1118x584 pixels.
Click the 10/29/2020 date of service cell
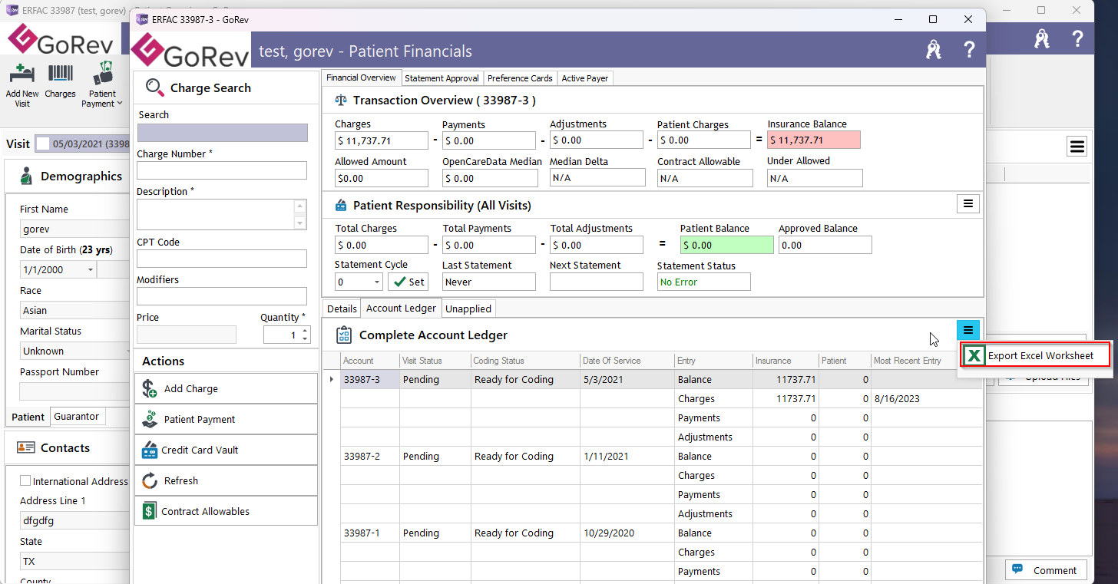pos(627,533)
